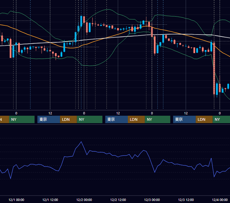Select the middle 東京 session block
Viewport: 230px width, 203px height.
click(116, 119)
